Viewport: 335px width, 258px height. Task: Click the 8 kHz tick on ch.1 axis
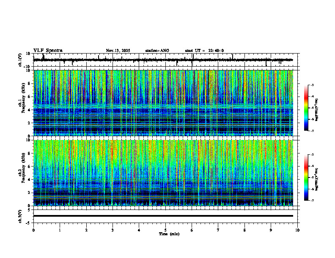[x=29, y=83]
